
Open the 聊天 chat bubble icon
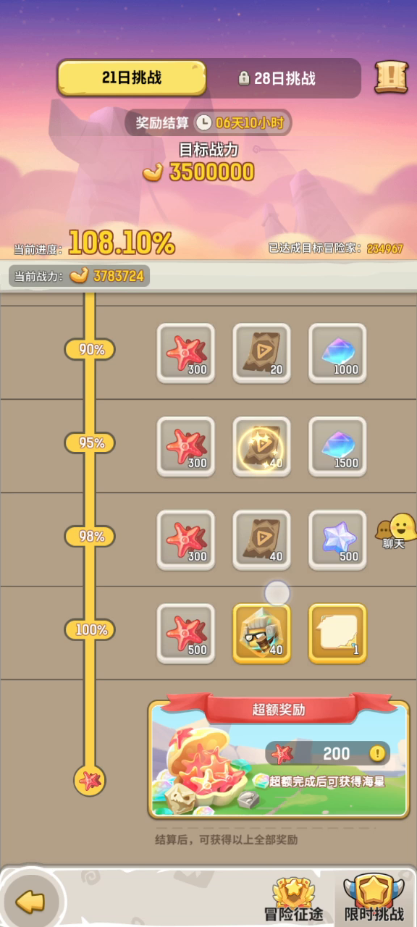tap(395, 531)
